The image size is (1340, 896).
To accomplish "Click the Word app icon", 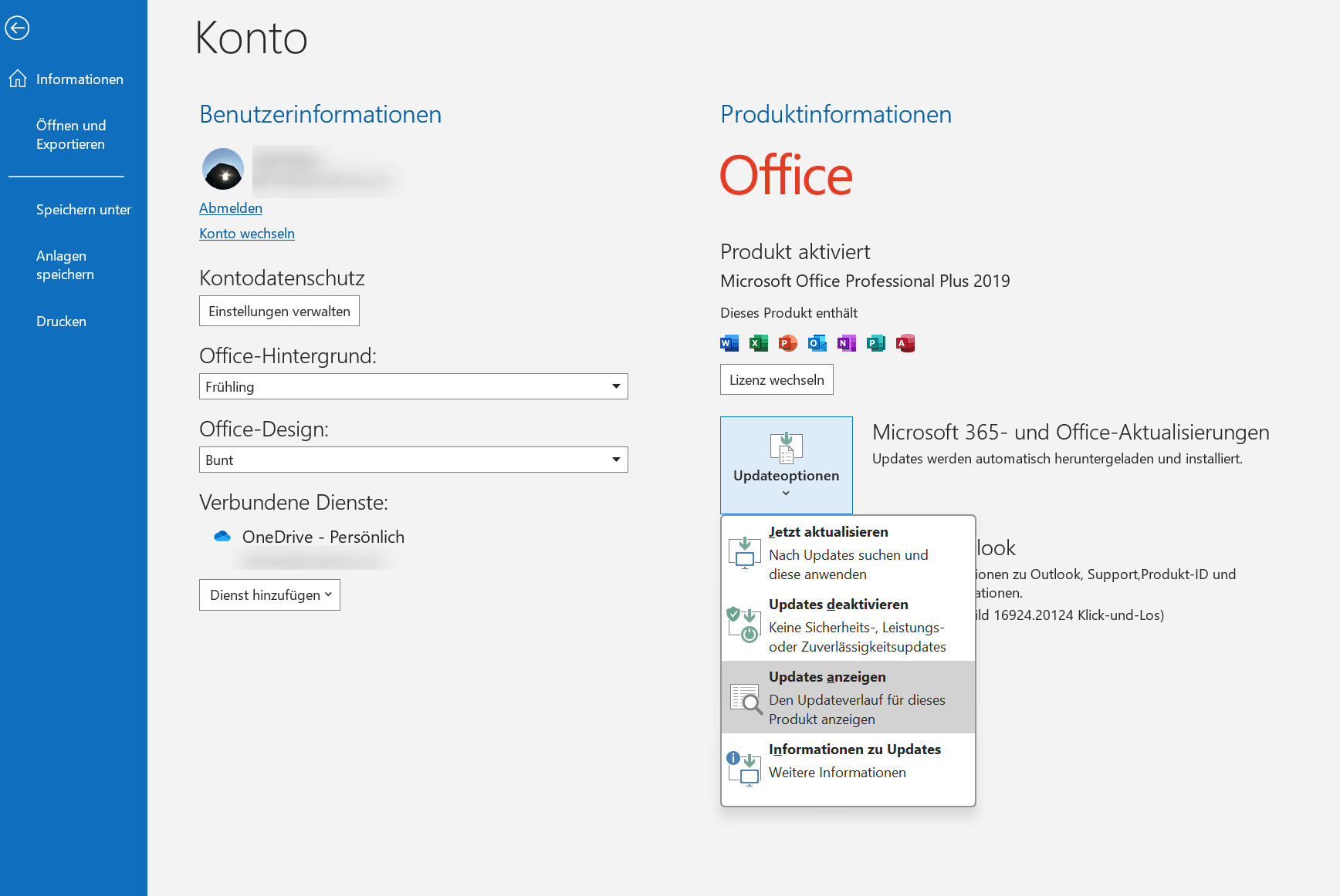I will tap(729, 343).
